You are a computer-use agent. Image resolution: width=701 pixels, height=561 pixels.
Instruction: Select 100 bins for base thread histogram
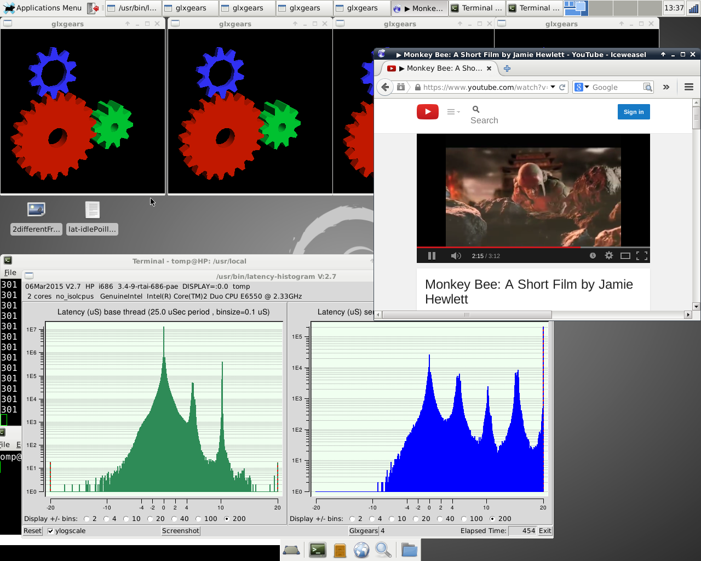point(199,519)
